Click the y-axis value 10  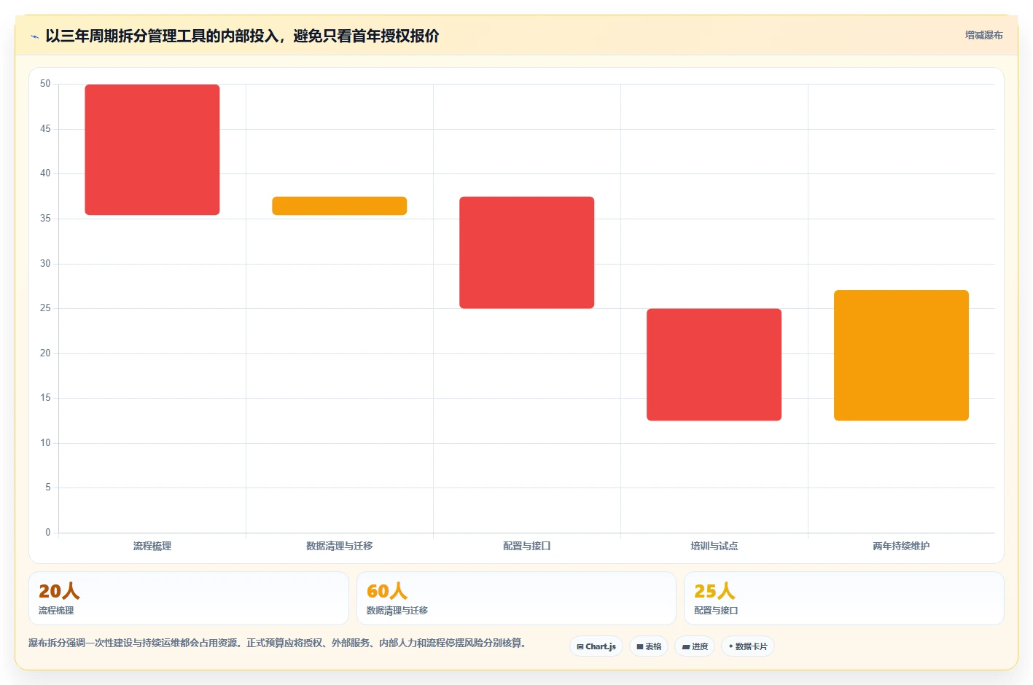point(45,443)
